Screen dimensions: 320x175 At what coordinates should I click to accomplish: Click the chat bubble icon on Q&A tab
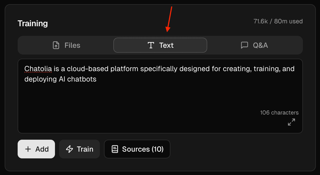[x=244, y=45]
